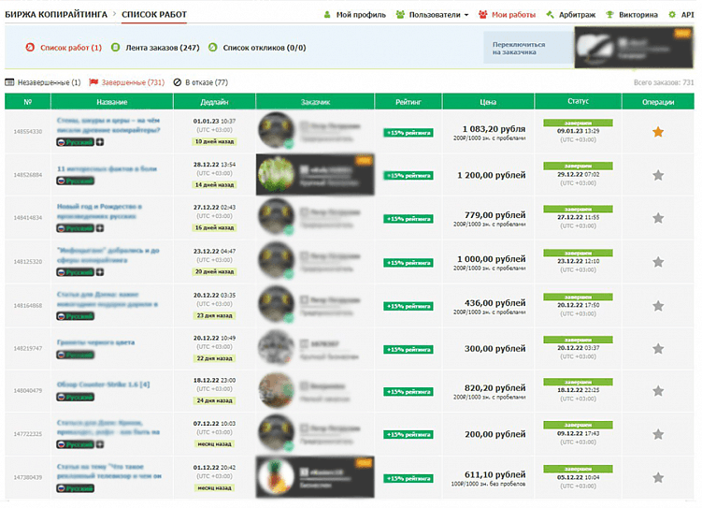Select Список работ (1) tab
The image size is (702, 508).
point(64,48)
